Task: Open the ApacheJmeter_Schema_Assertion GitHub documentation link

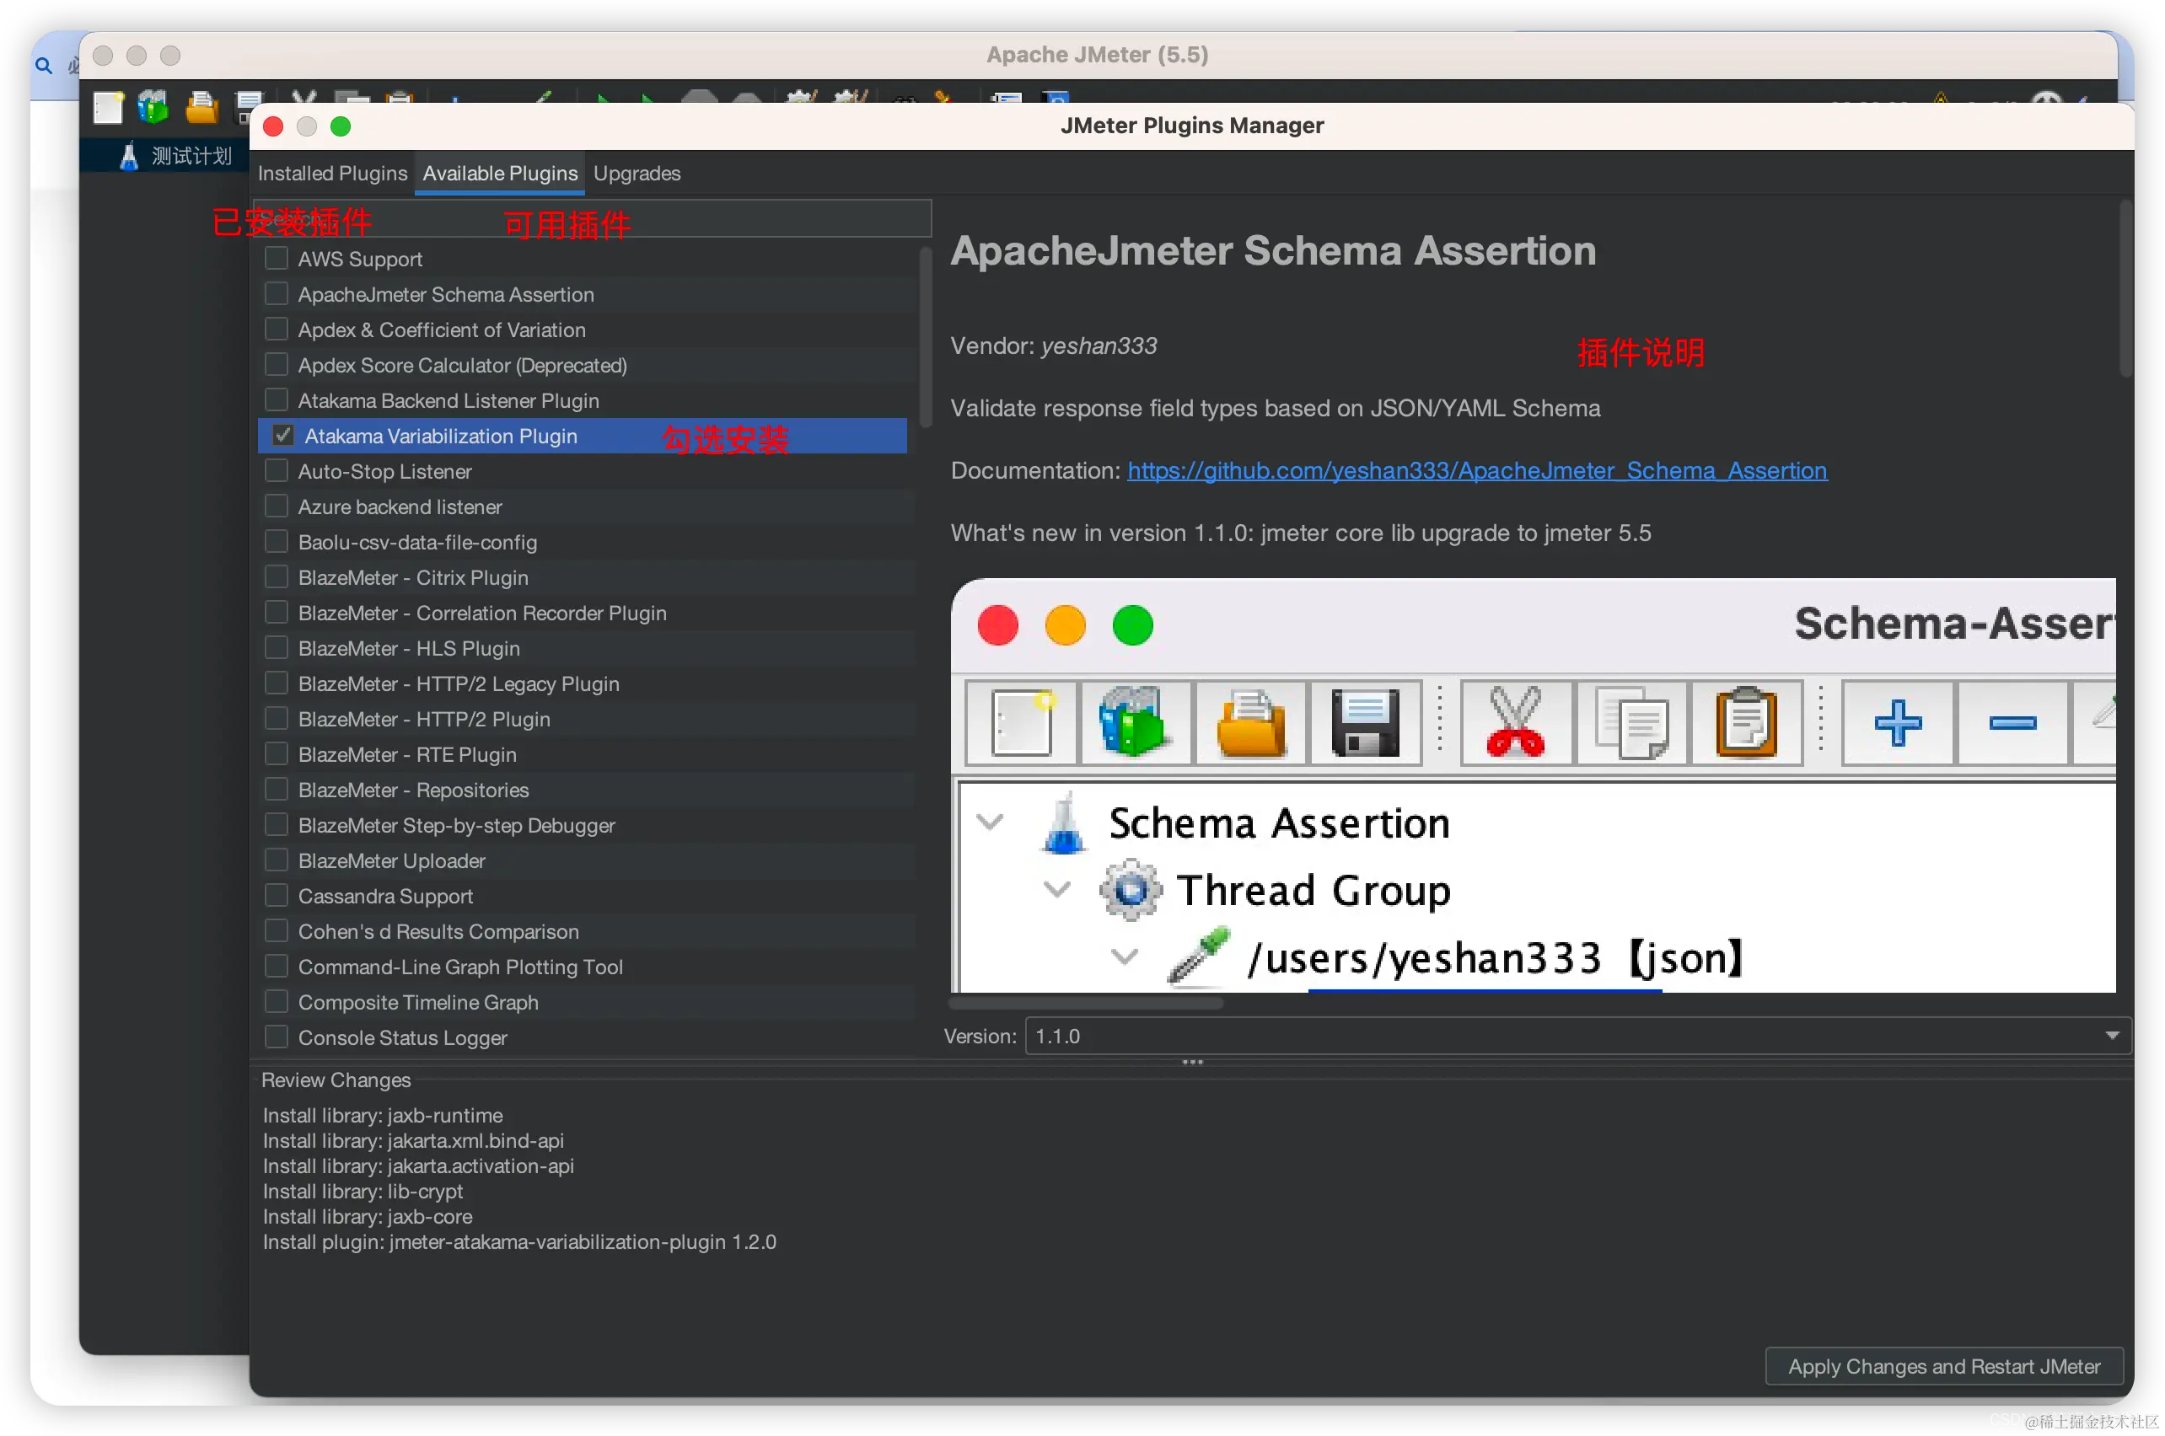Action: 1477,471
